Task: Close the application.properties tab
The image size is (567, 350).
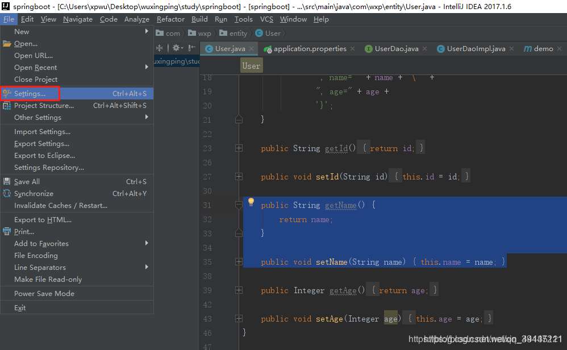Action: [352, 48]
